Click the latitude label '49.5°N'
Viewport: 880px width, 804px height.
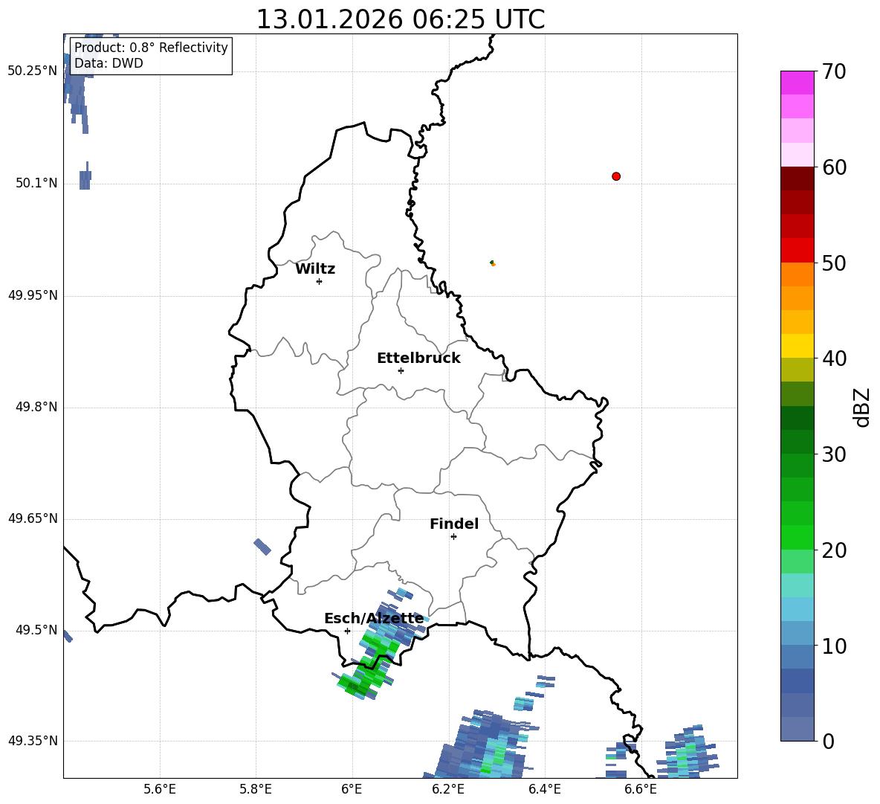coord(36,630)
